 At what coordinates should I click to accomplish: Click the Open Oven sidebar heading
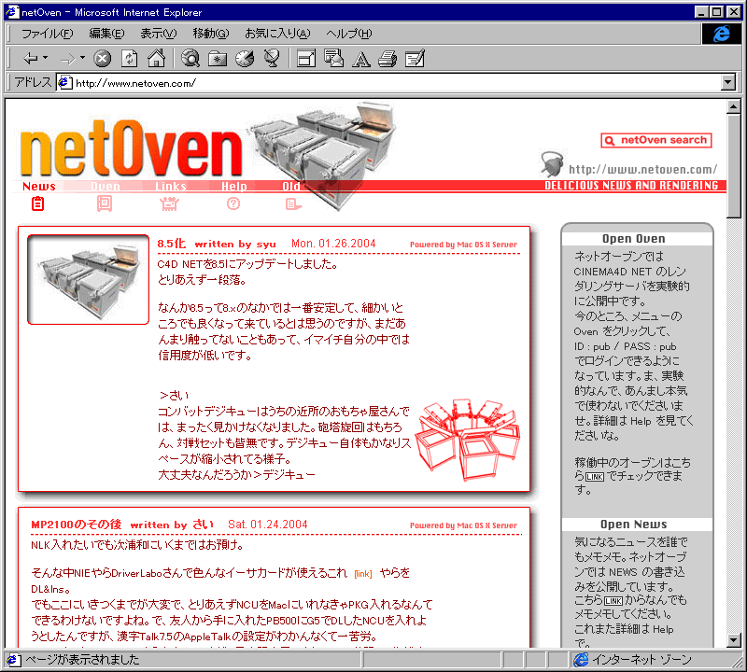pyautogui.click(x=634, y=239)
